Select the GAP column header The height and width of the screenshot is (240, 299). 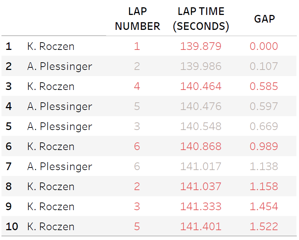point(264,19)
